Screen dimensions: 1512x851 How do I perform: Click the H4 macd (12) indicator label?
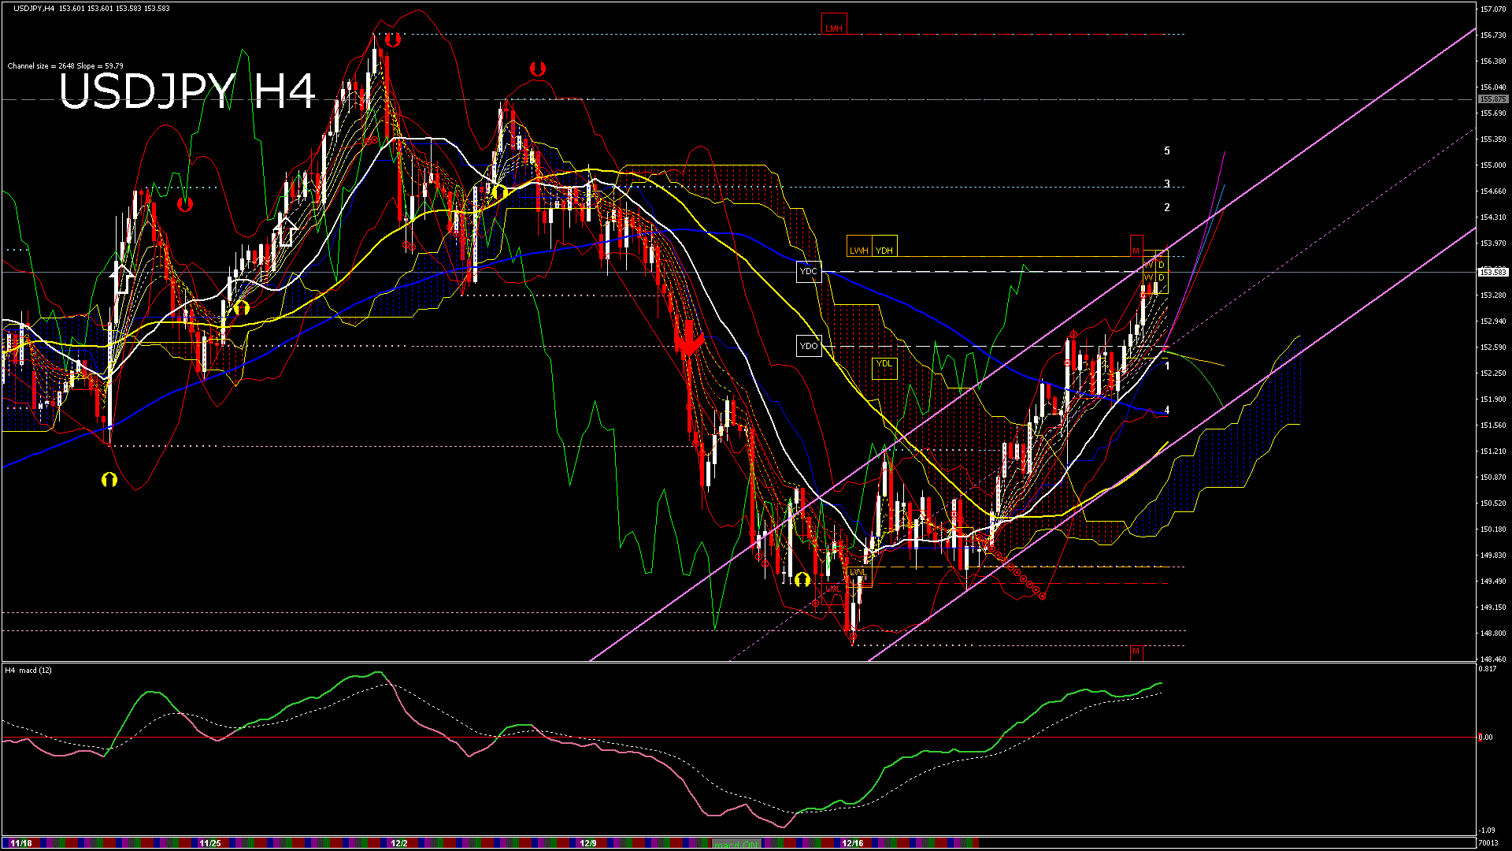[28, 671]
